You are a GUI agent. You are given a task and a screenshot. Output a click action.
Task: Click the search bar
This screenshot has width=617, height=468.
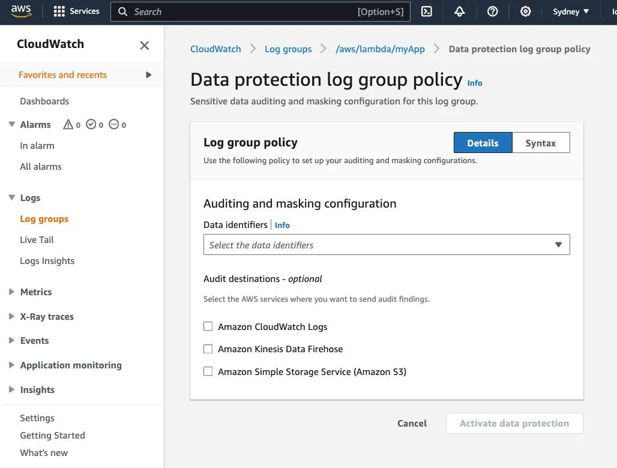(260, 11)
